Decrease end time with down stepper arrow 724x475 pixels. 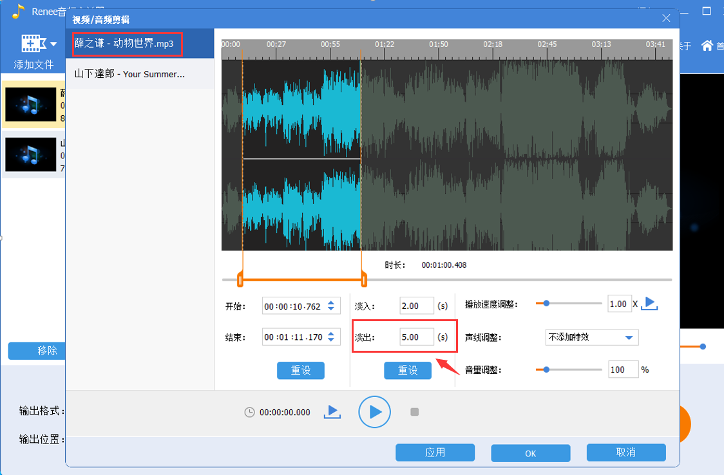[331, 340]
